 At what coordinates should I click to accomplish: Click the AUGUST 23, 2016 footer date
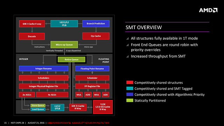pos(36,123)
